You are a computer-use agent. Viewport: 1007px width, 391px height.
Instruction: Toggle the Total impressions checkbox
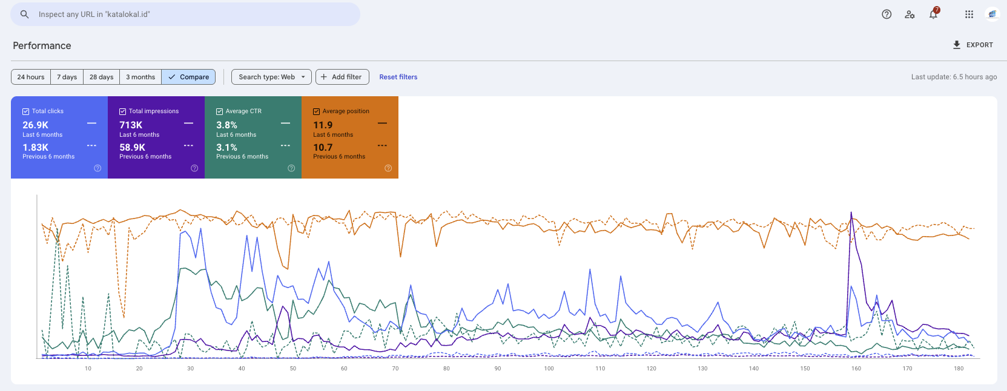click(123, 111)
